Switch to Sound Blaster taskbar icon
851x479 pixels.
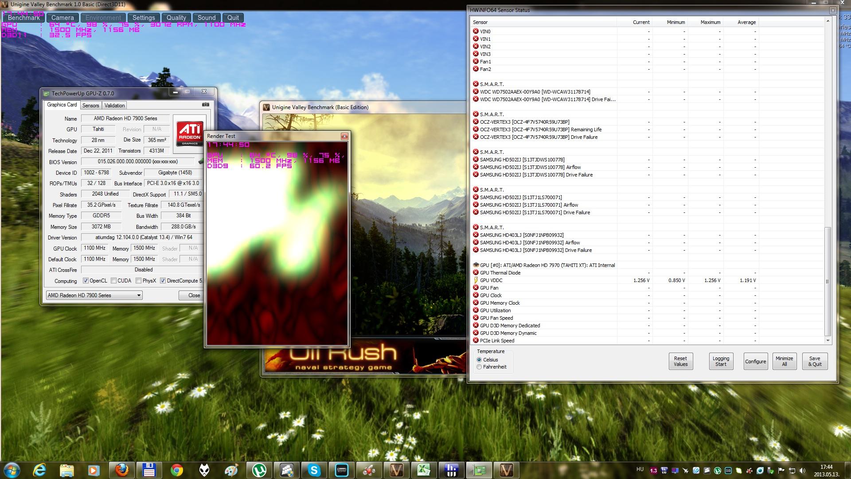(x=341, y=470)
